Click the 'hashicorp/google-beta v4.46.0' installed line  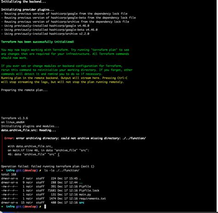pyautogui.click(x=49, y=30)
